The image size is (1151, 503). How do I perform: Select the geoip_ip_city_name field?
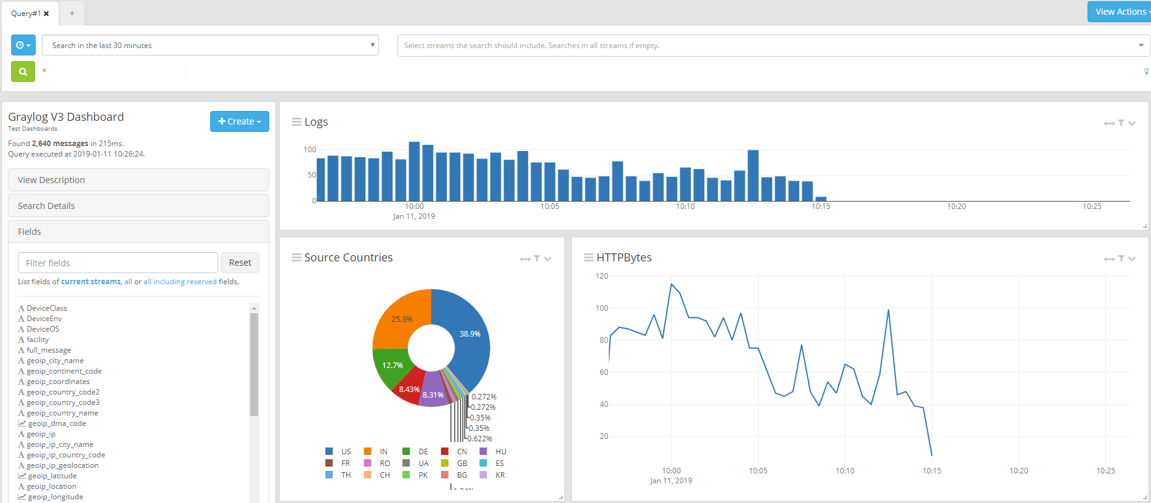coord(60,444)
